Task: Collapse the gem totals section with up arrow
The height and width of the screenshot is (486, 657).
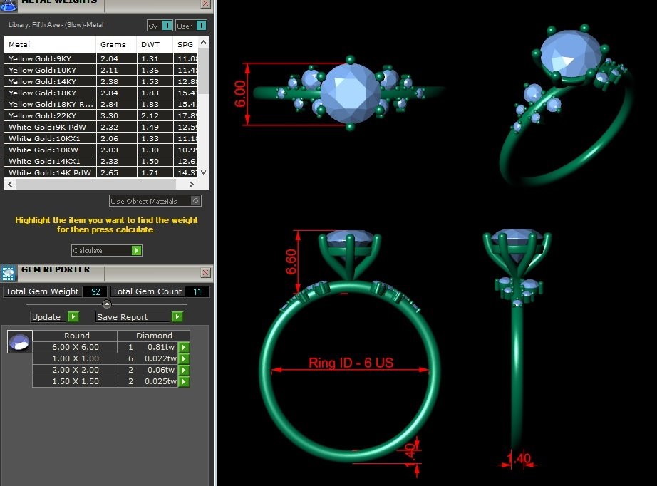Action: point(107,304)
